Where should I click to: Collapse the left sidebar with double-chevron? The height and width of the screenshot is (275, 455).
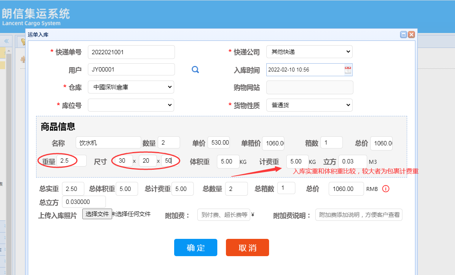[x=6, y=41]
